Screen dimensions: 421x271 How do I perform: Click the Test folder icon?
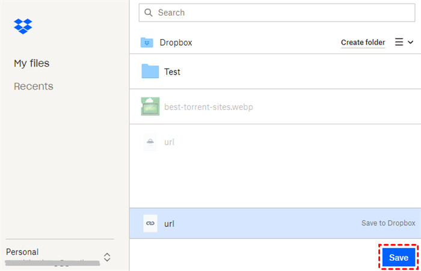[x=150, y=72]
